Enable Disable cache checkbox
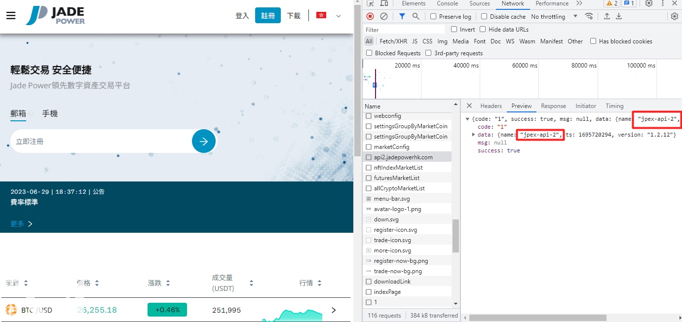This screenshot has height=322, width=682. pyautogui.click(x=484, y=16)
